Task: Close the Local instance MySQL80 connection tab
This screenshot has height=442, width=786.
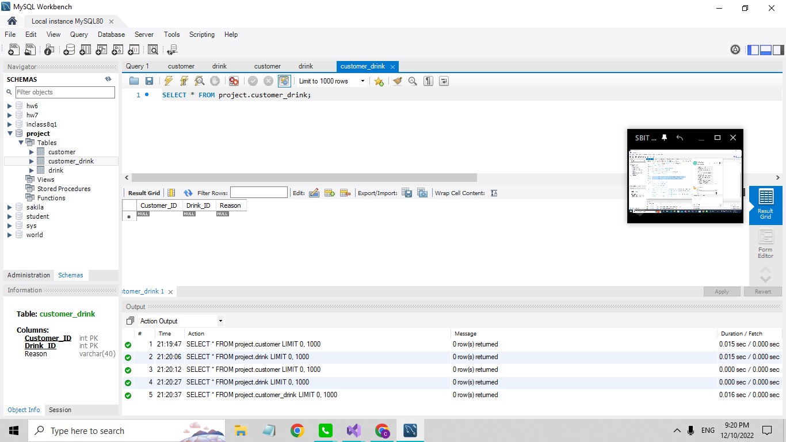Action: pos(111,21)
